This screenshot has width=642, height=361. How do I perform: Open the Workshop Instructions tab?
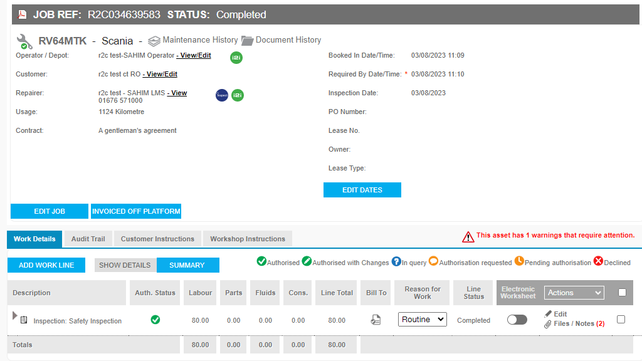click(x=247, y=239)
